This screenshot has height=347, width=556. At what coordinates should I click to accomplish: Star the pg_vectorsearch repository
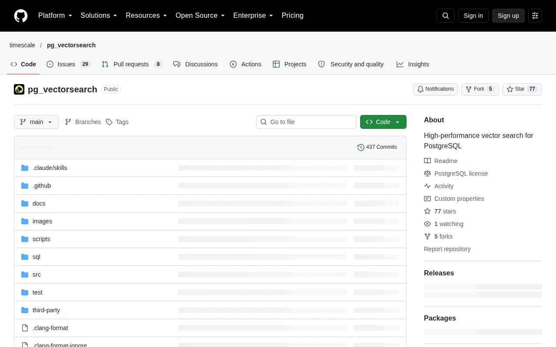tap(522, 89)
